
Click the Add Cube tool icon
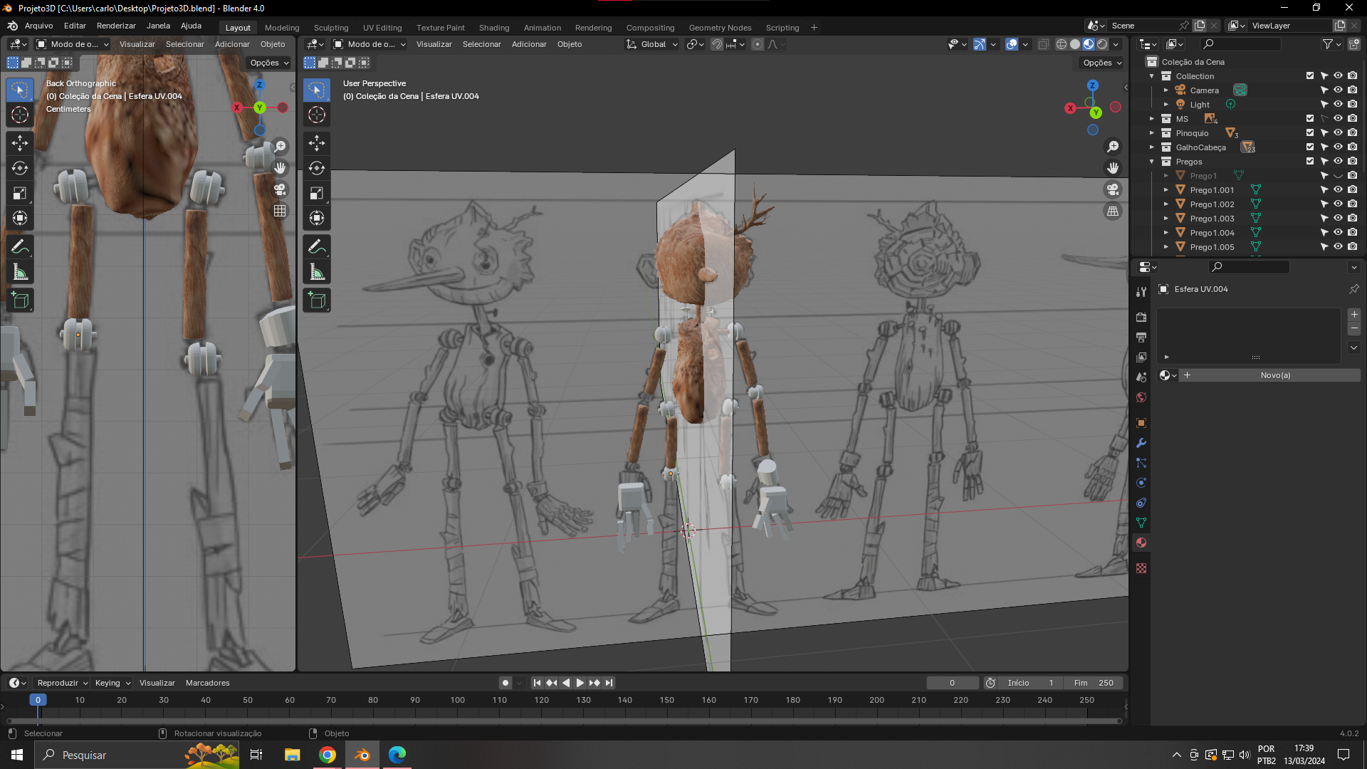coord(317,300)
